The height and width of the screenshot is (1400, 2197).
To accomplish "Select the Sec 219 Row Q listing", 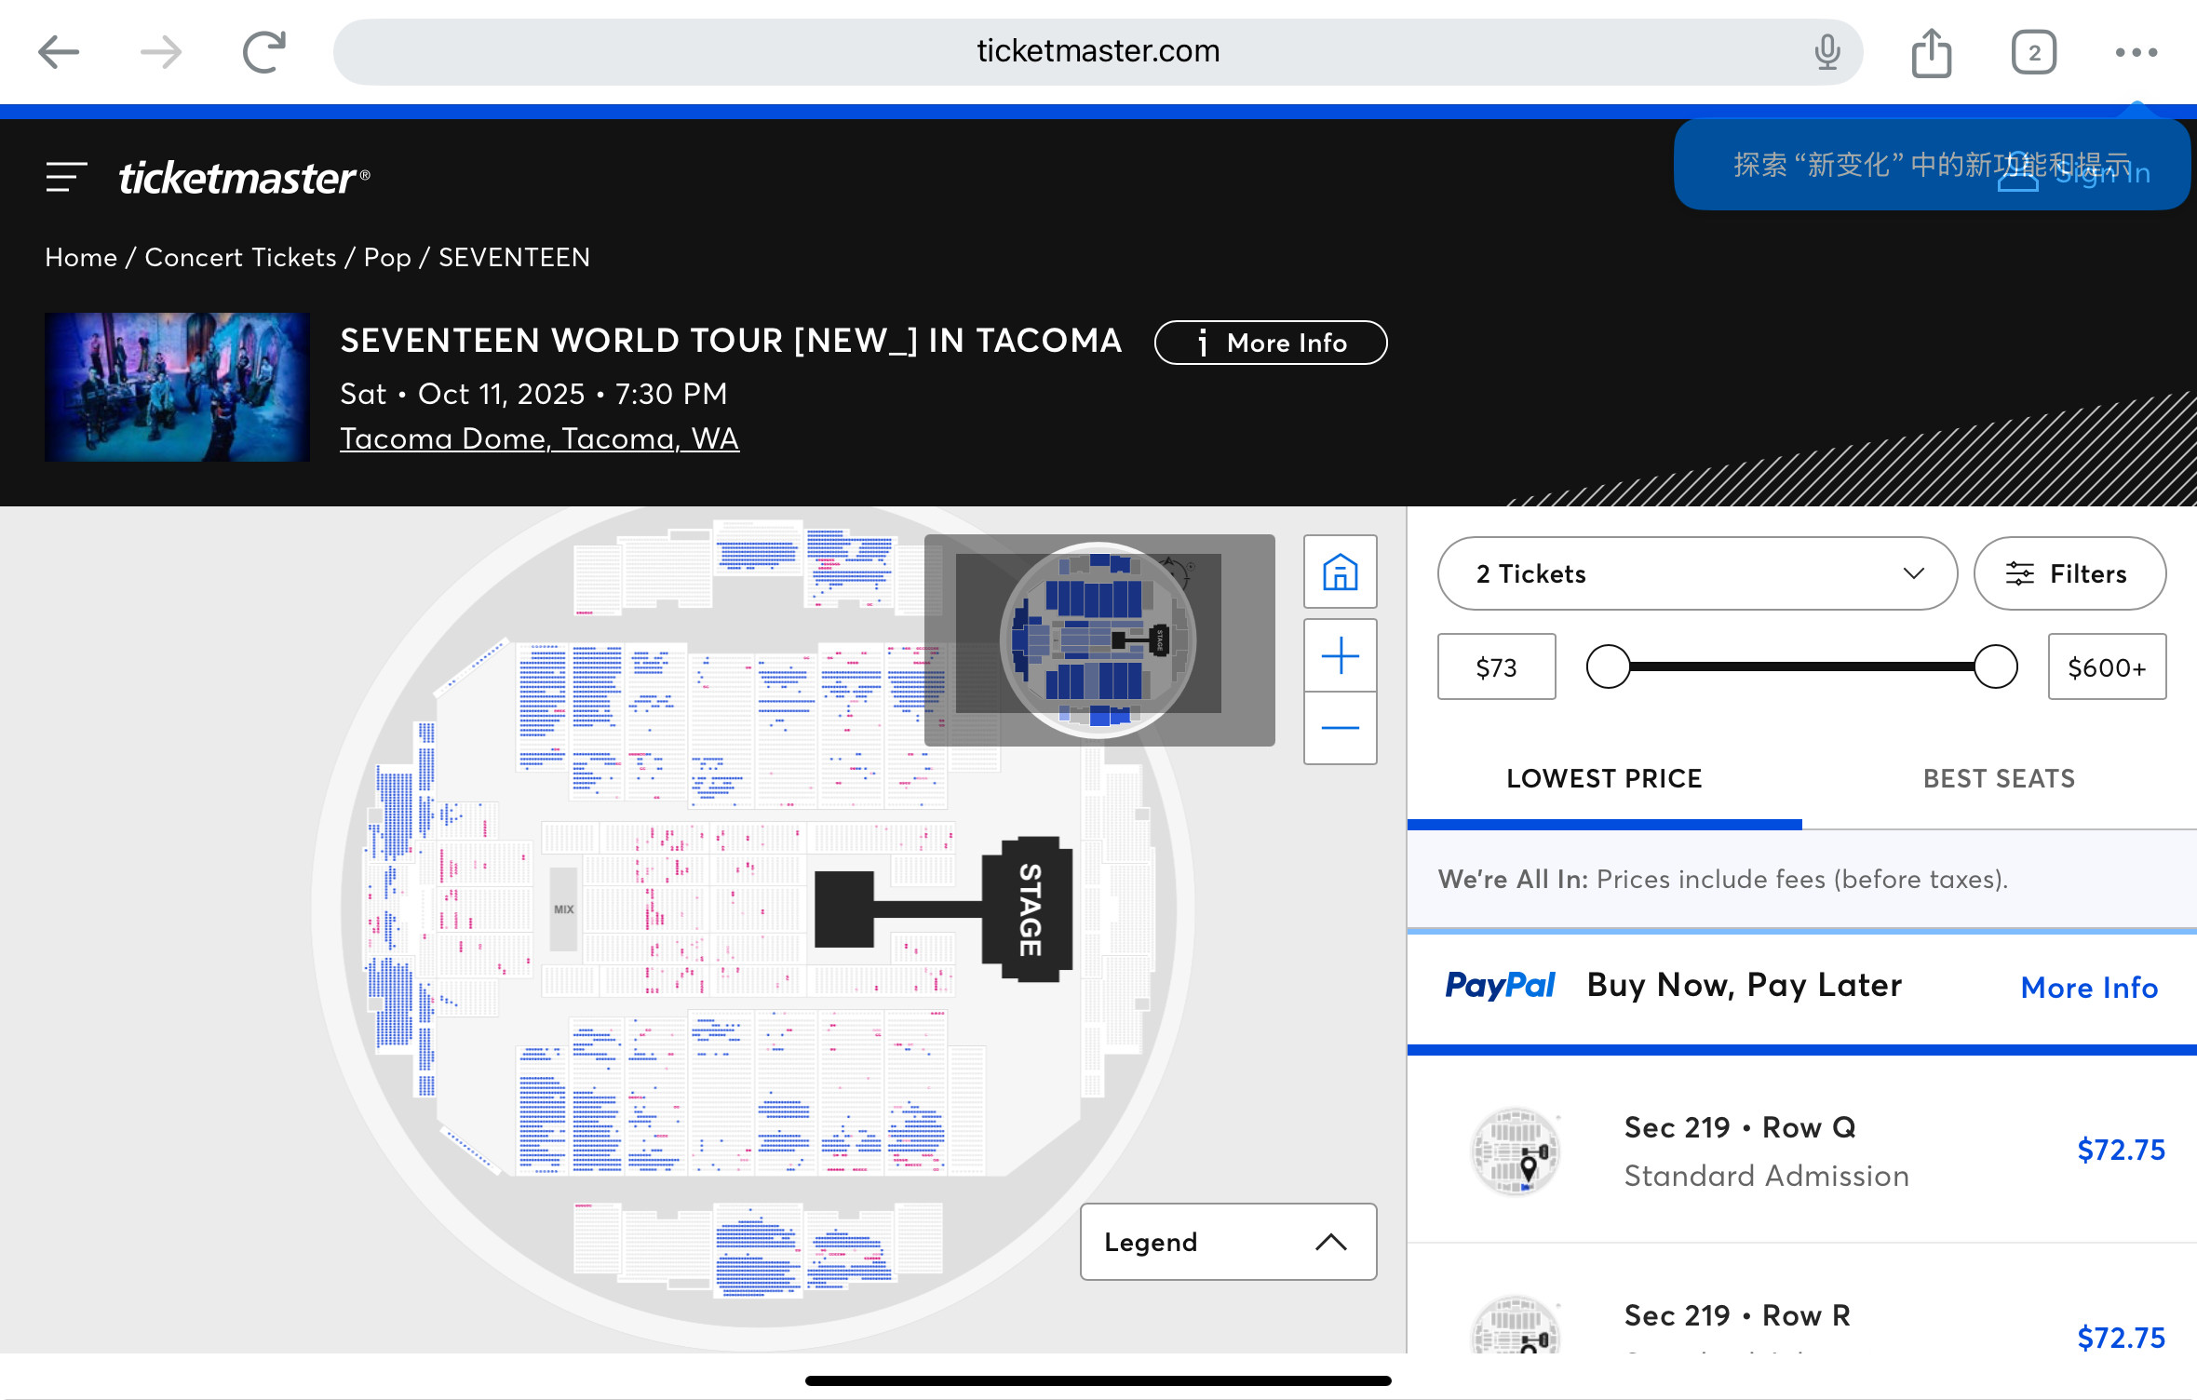I will coord(1802,1151).
